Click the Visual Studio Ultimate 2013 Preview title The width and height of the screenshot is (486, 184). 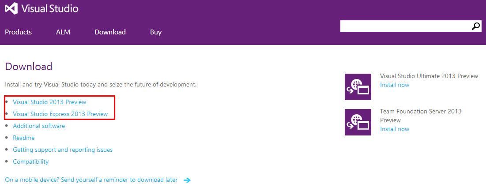(429, 76)
